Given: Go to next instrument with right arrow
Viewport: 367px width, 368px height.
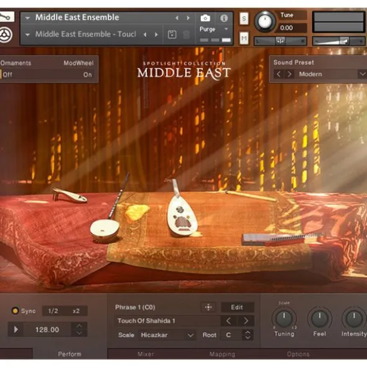Looking at the screenshot, I should tap(188, 18).
